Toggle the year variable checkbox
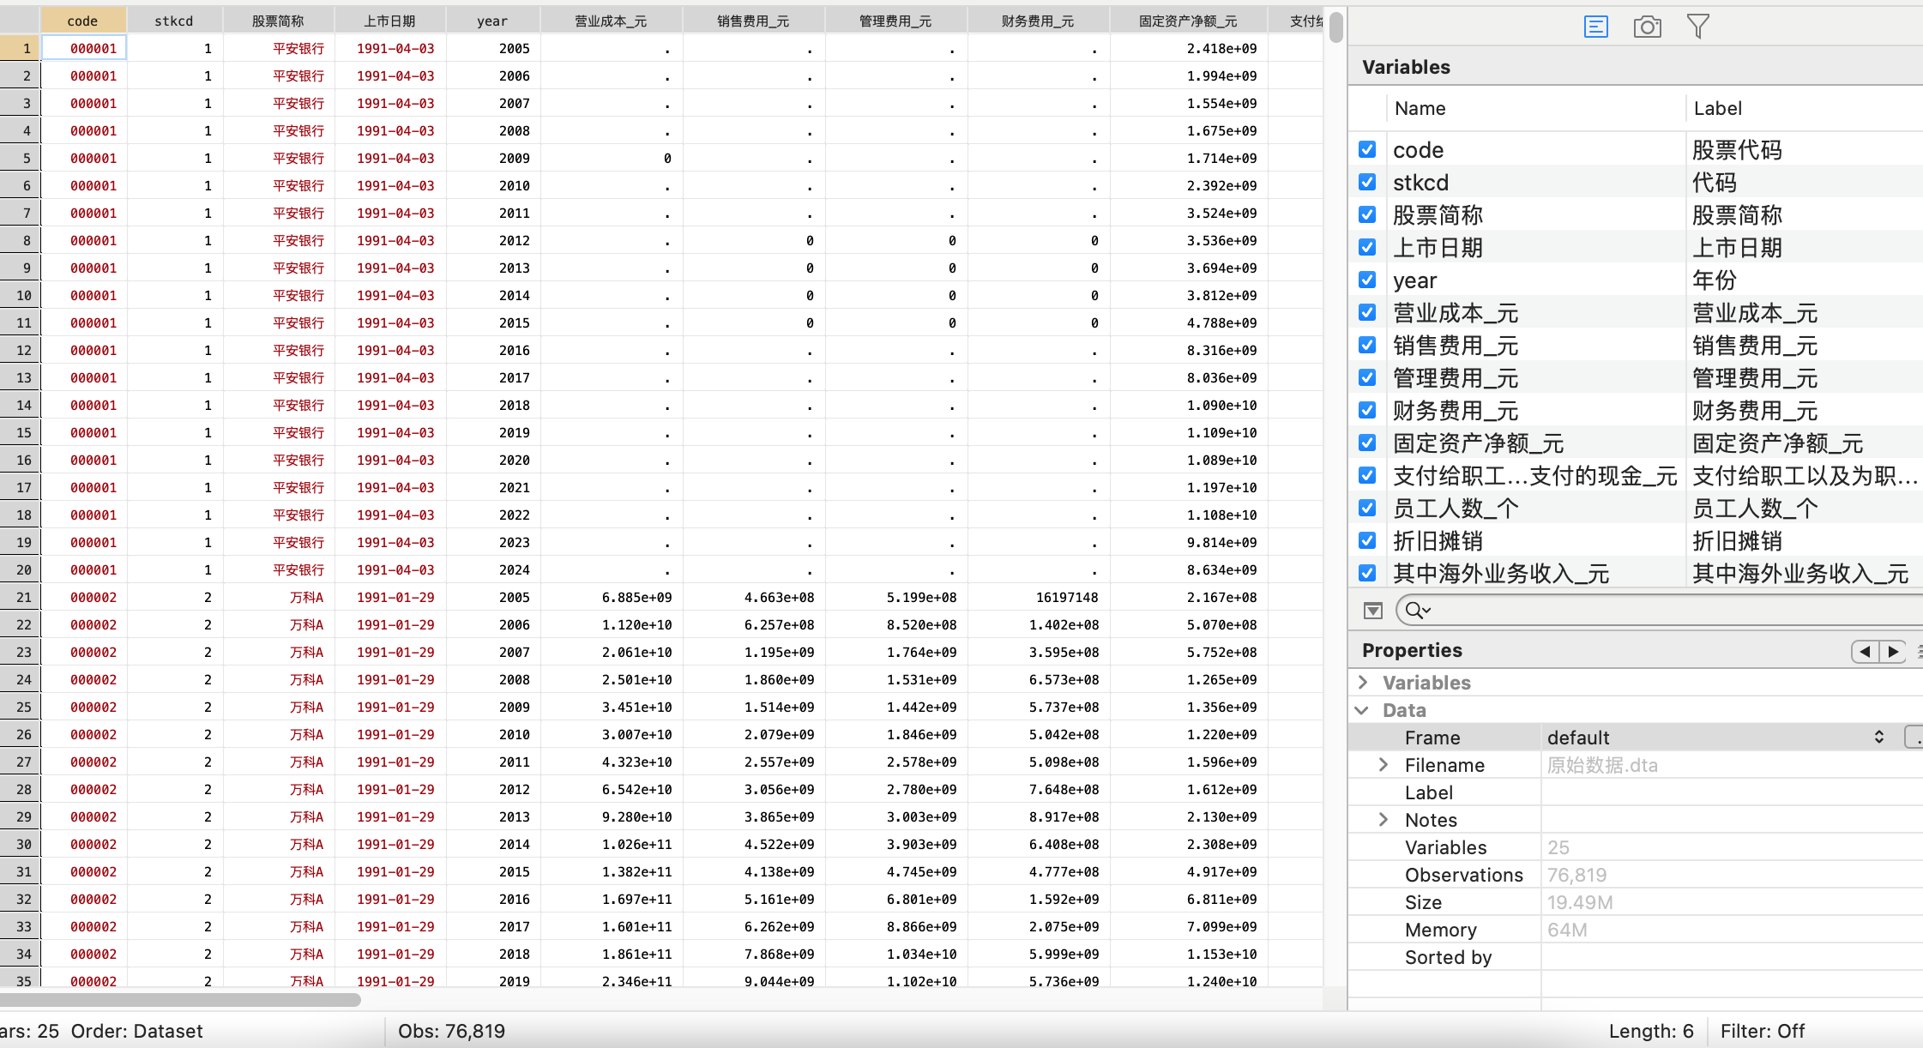Screen dimensions: 1923x1048 1367,280
